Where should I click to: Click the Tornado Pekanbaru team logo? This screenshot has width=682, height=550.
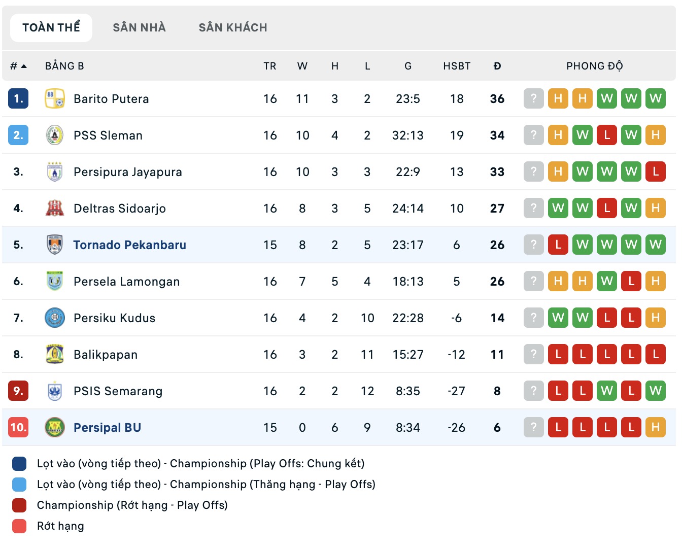[54, 245]
